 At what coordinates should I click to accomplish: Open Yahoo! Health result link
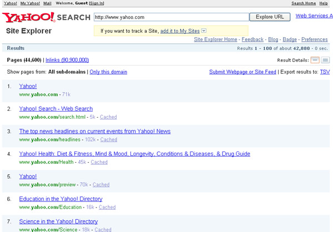click(x=135, y=154)
